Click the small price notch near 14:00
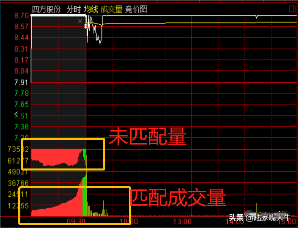 tap(257, 17)
